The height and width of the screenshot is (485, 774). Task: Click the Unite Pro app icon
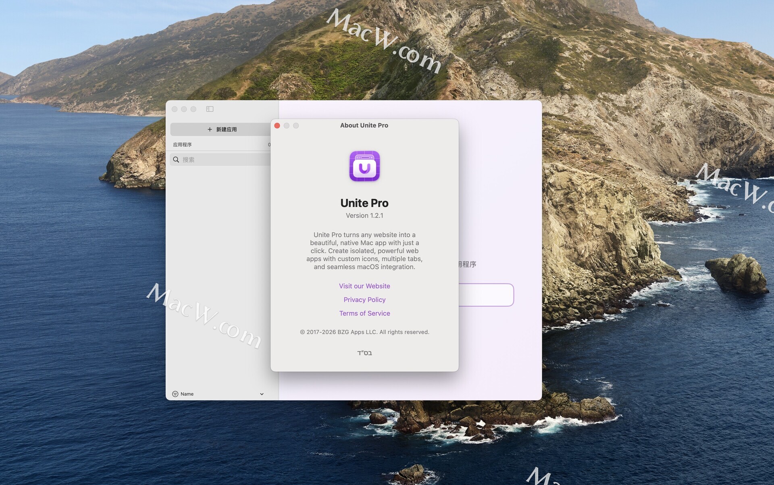[x=364, y=166]
